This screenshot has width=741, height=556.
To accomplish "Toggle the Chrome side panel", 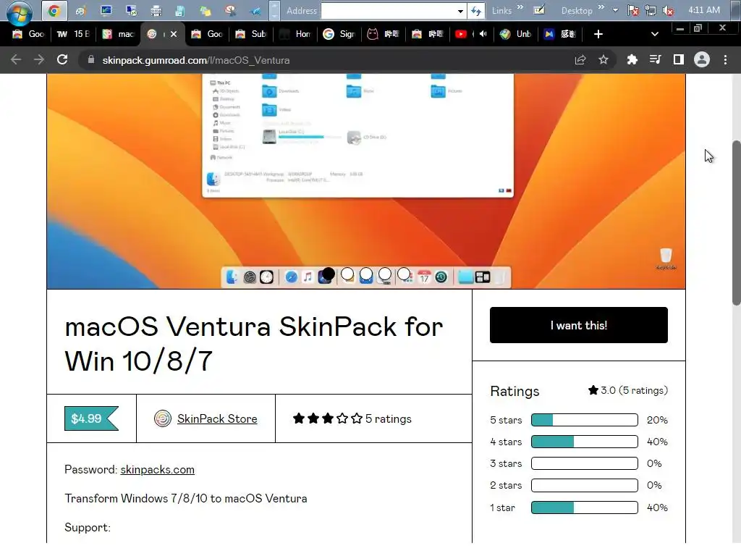I will (679, 59).
